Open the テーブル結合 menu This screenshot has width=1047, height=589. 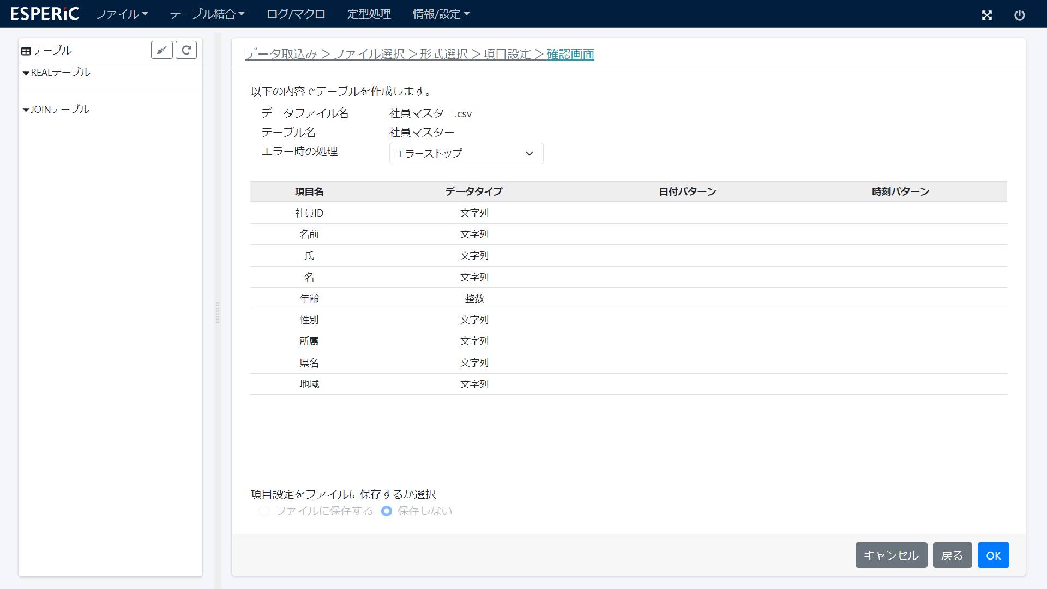tap(207, 14)
